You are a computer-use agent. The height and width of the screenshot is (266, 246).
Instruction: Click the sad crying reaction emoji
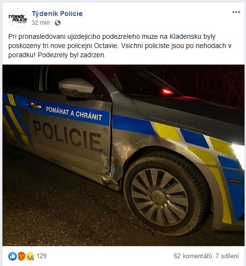click(x=30, y=256)
